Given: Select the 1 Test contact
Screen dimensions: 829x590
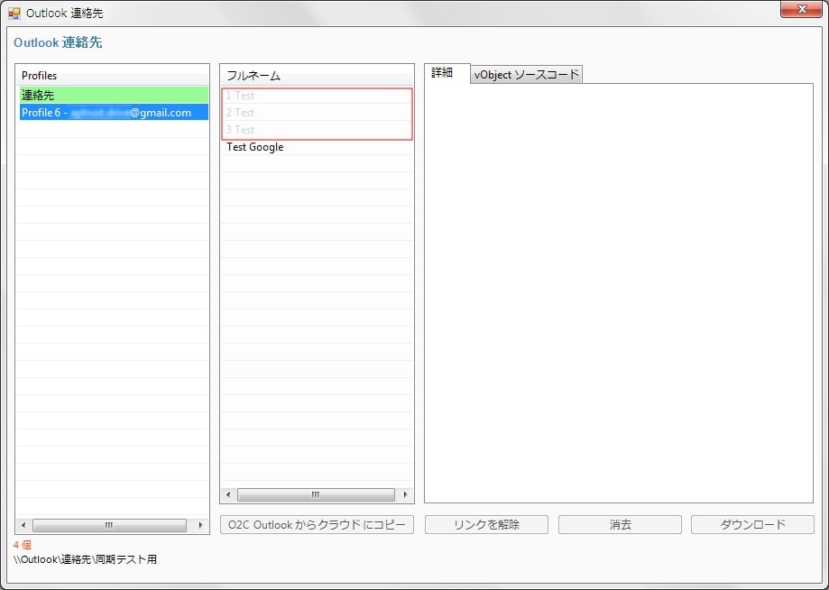Looking at the screenshot, I should pyautogui.click(x=317, y=96).
